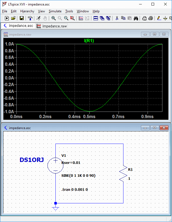Viewport: 172px width, 222px height.
Task: Open the Edit menu
Action: 14,11
